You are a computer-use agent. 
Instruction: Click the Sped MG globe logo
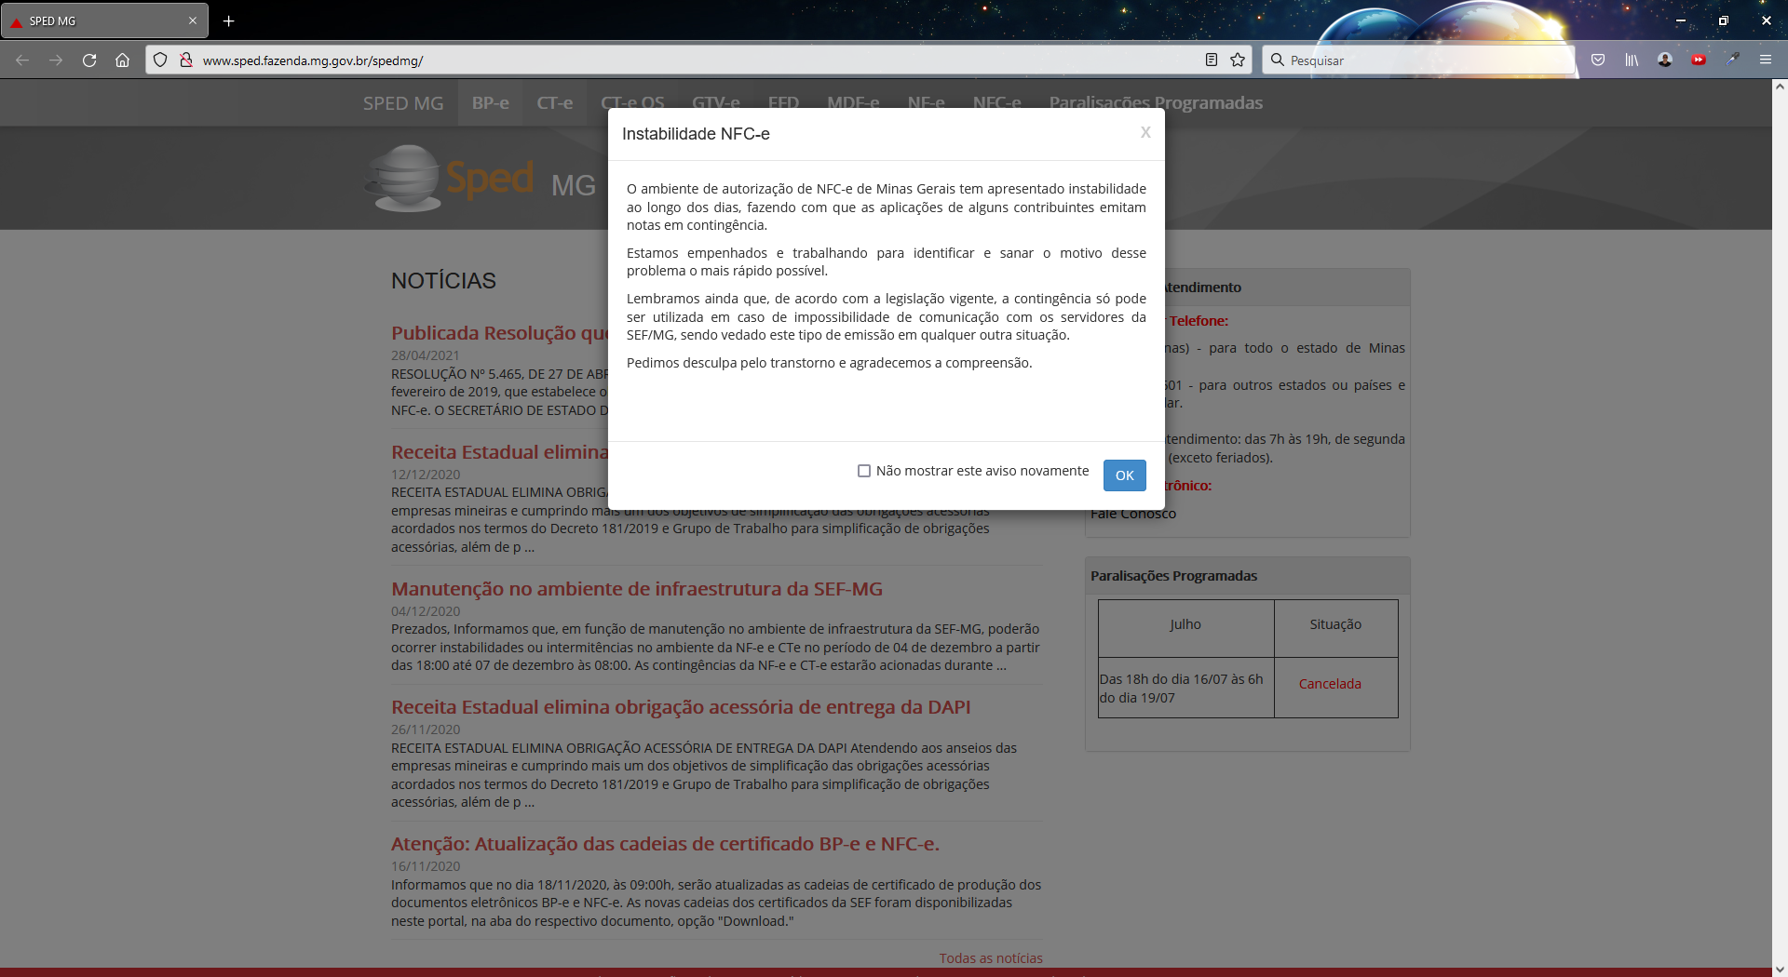(402, 178)
